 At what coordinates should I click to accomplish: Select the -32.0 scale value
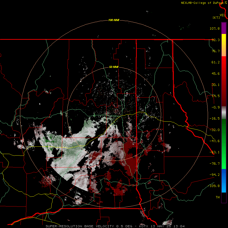[215, 130]
